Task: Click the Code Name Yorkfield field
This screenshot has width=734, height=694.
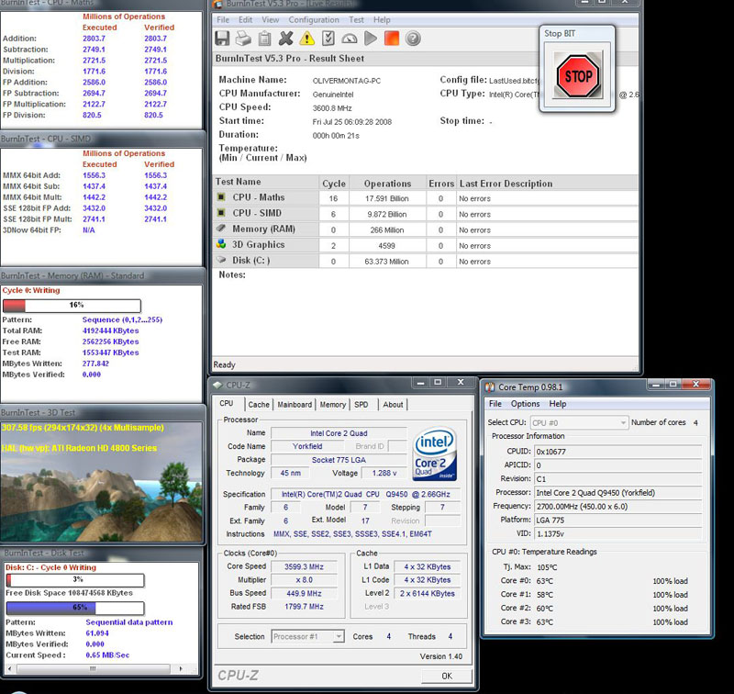Action: coord(307,446)
